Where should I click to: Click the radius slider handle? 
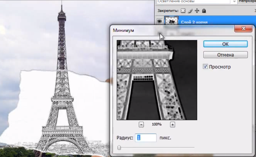coord(119,147)
